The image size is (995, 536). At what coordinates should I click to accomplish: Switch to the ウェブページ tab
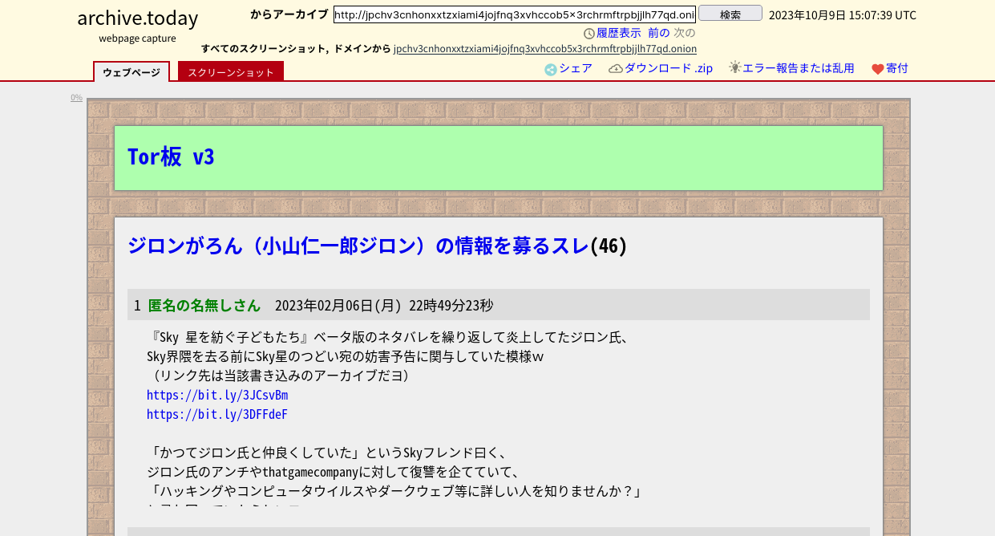pos(131,72)
